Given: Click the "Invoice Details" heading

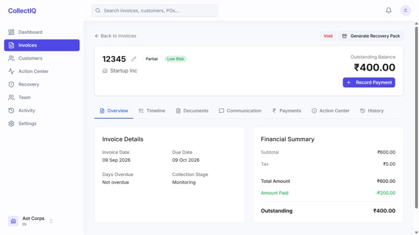Looking at the screenshot, I should (x=123, y=139).
